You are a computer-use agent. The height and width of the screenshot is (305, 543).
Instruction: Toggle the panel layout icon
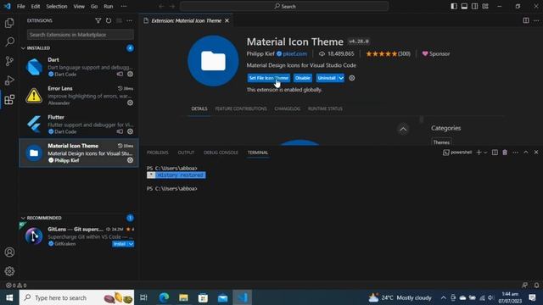pyautogui.click(x=464, y=6)
